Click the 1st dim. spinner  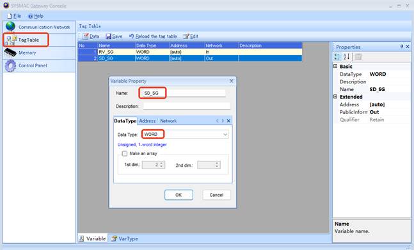[154, 165]
